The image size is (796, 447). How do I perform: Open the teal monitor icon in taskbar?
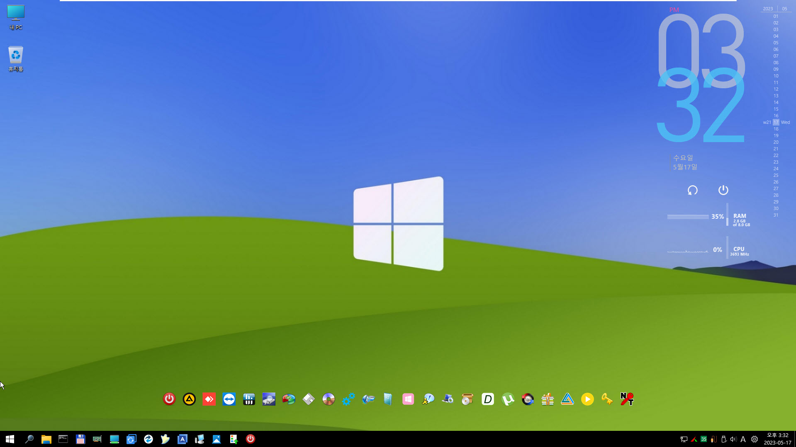point(114,439)
